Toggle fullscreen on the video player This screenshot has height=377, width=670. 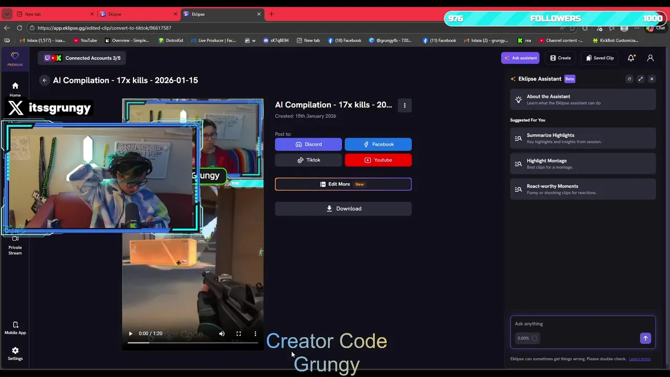[x=239, y=334]
